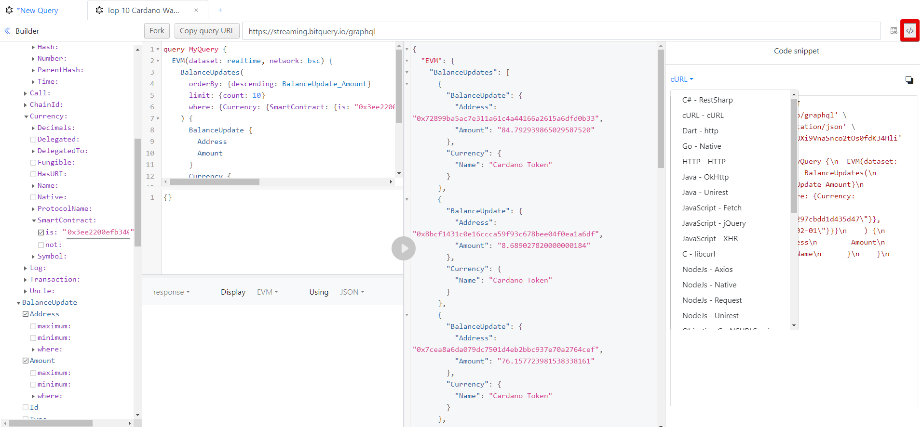Screen dimensions: 922x427
Task: Open the cURL language dropdown
Action: tap(681, 79)
